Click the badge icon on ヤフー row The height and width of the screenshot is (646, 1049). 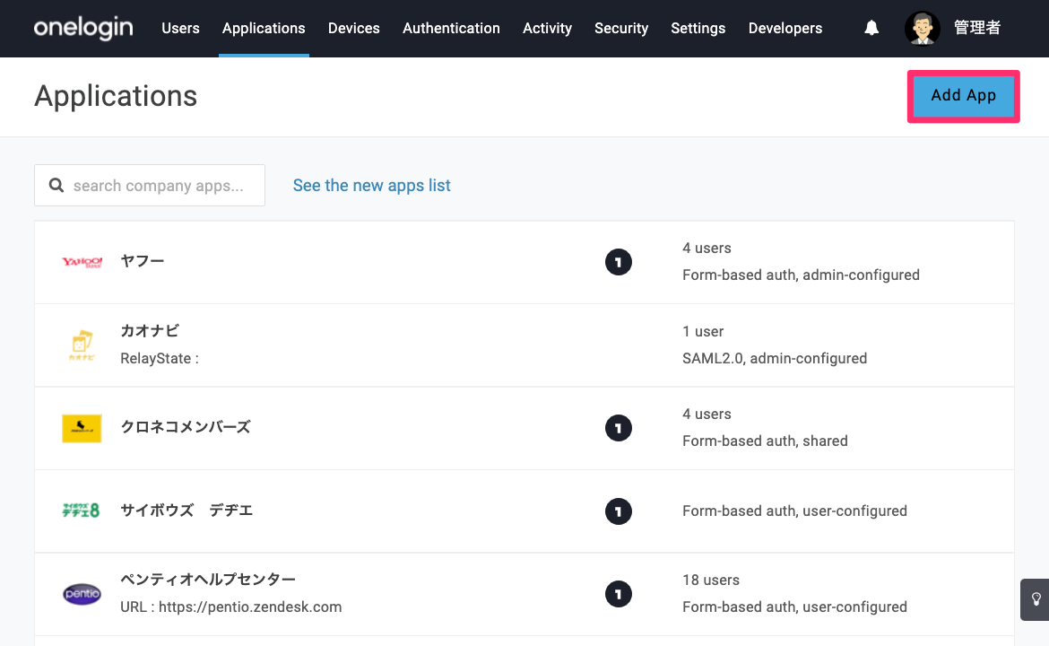click(618, 262)
